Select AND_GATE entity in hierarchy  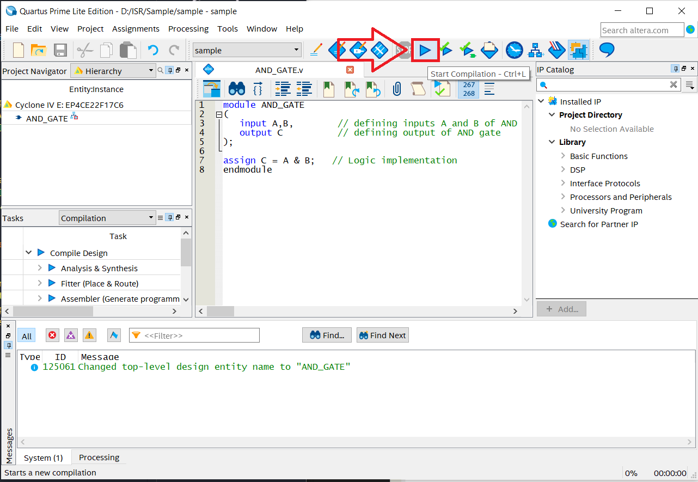coord(47,118)
